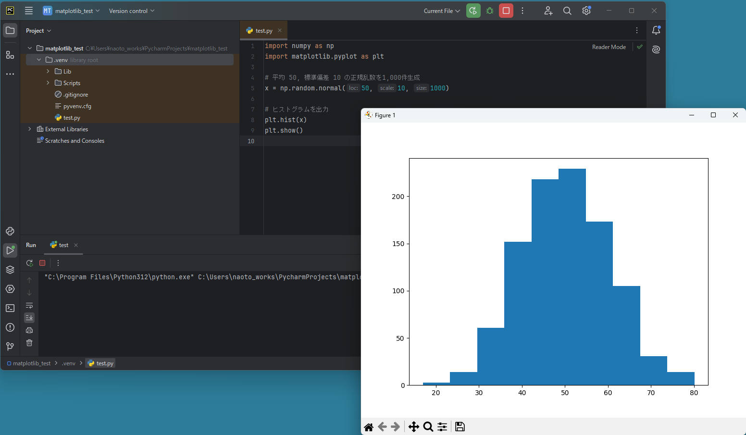Click the Home view icon in Figure 1

click(x=369, y=426)
